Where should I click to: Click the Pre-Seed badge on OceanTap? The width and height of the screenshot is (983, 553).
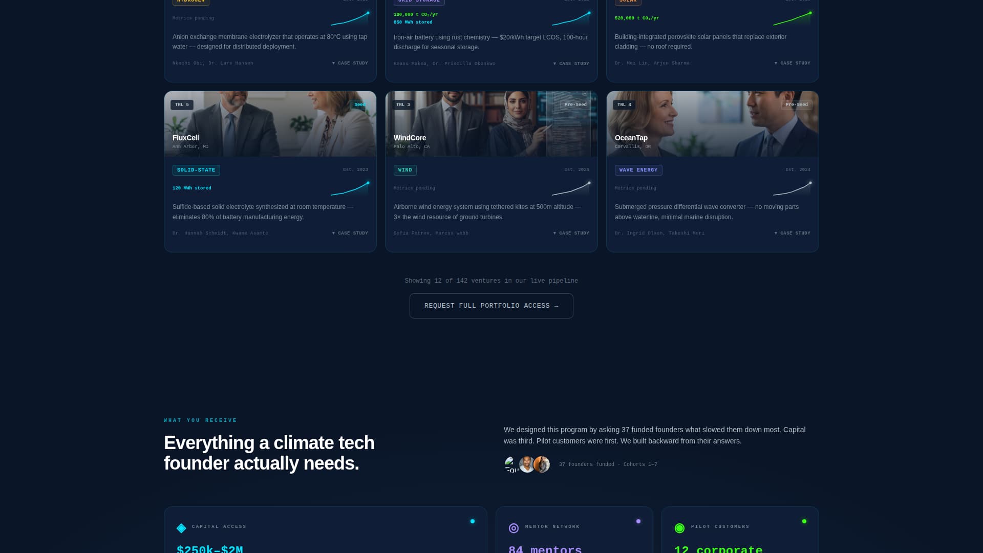click(797, 104)
